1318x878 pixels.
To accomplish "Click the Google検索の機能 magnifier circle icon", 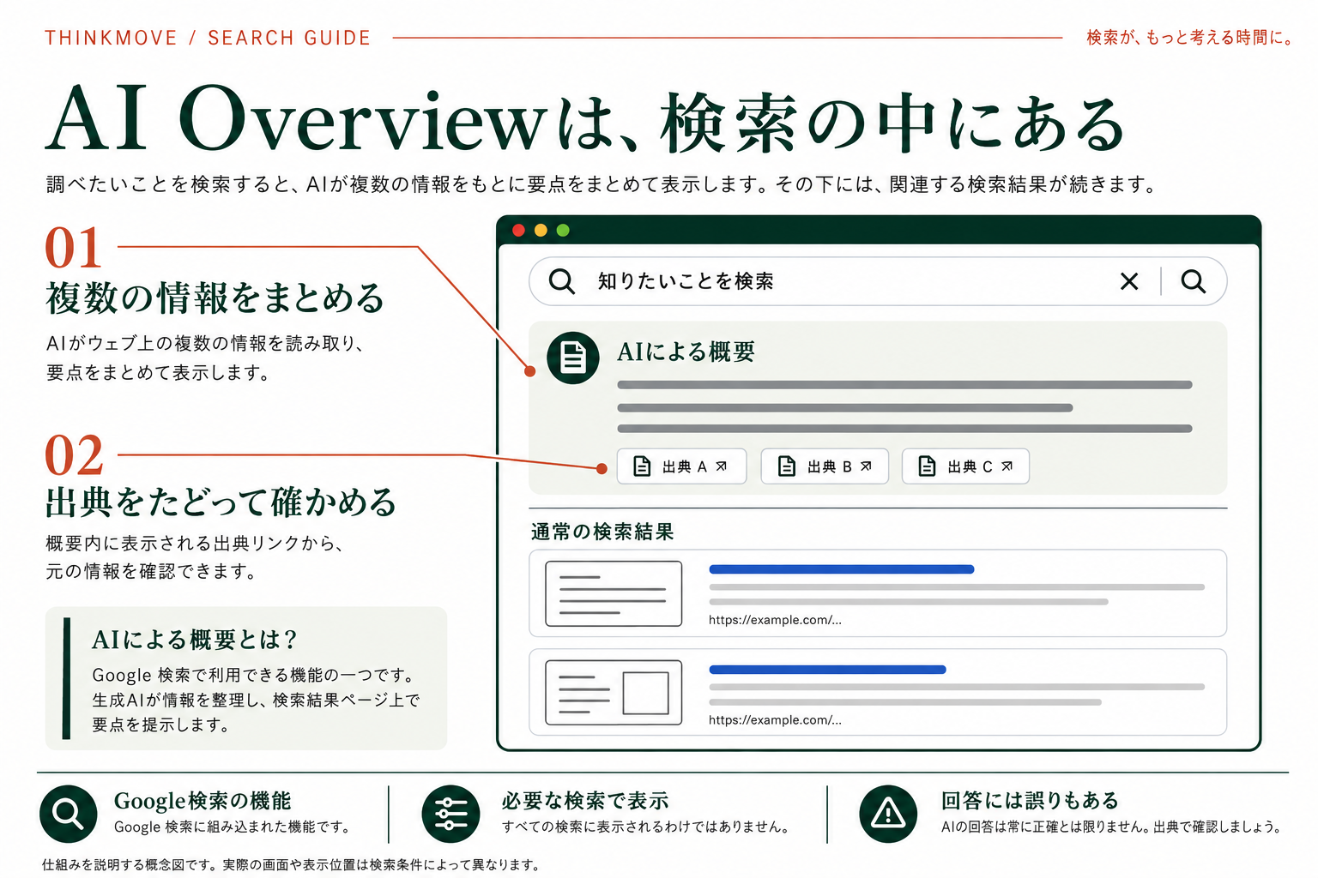I will pyautogui.click(x=69, y=814).
